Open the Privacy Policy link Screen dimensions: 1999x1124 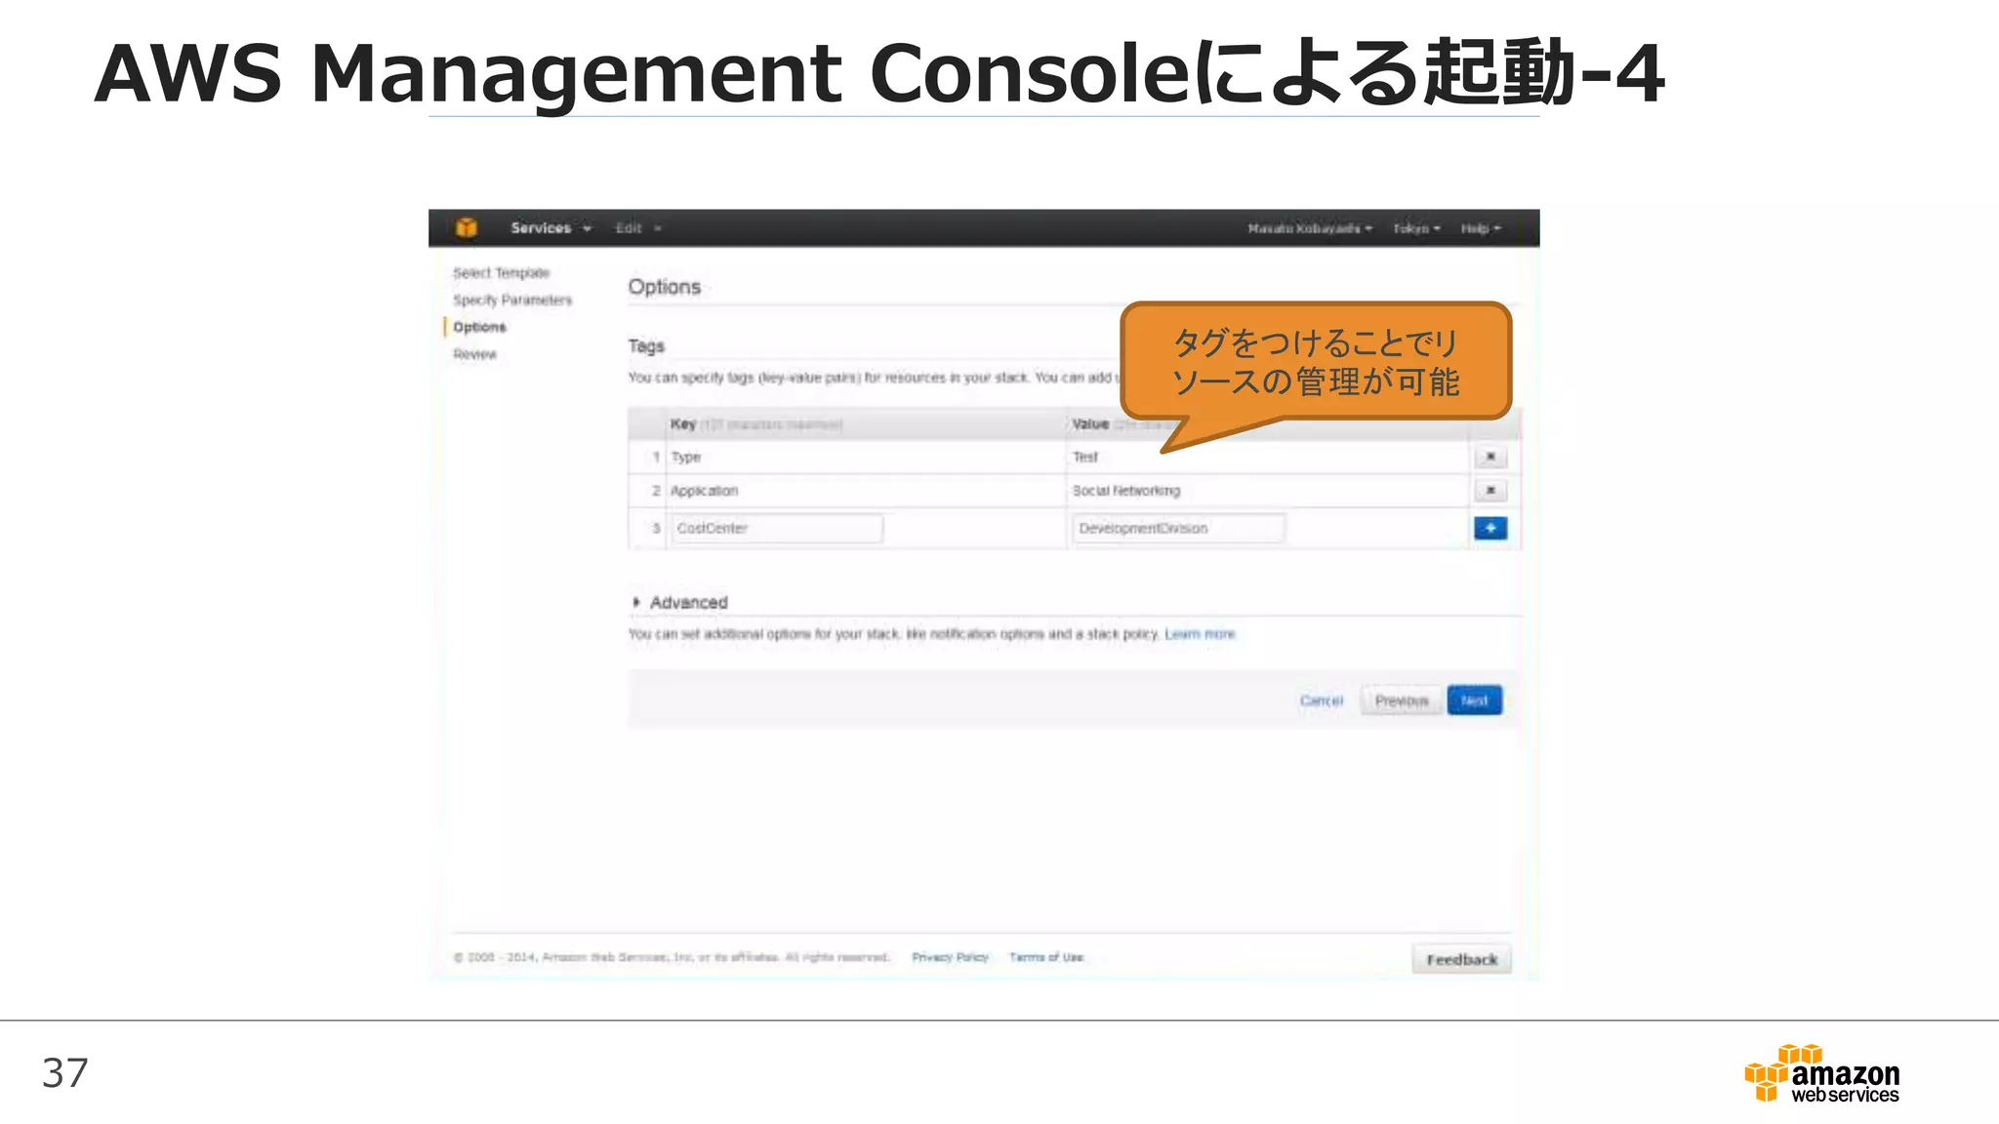pyautogui.click(x=950, y=957)
